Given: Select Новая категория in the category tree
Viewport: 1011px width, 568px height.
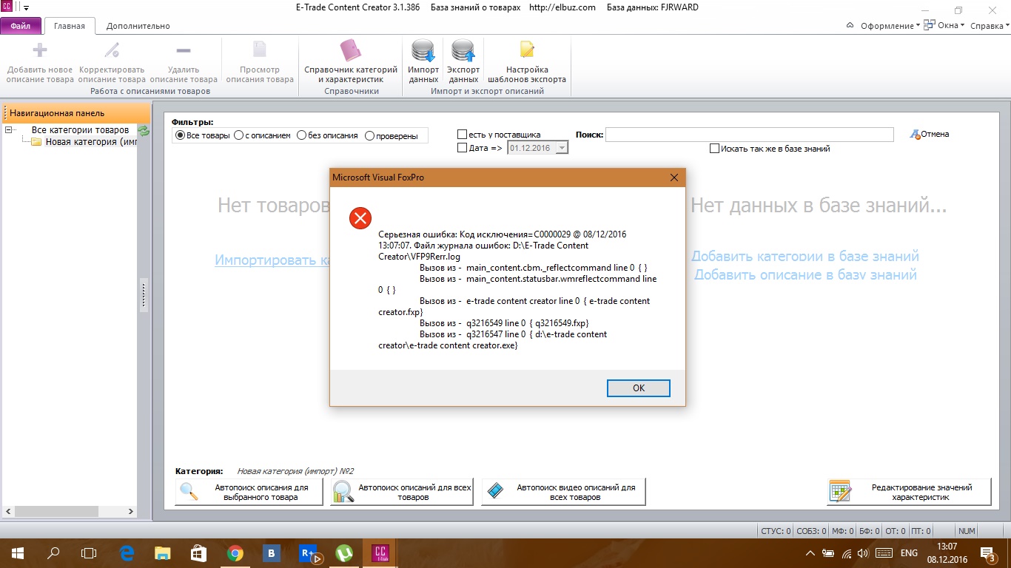Looking at the screenshot, I should [x=91, y=142].
